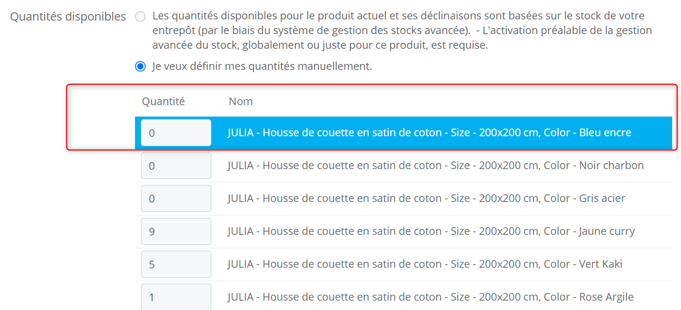
Task: Select 'Je veux définir mes quantités manuellement' radio
Action: (x=140, y=66)
